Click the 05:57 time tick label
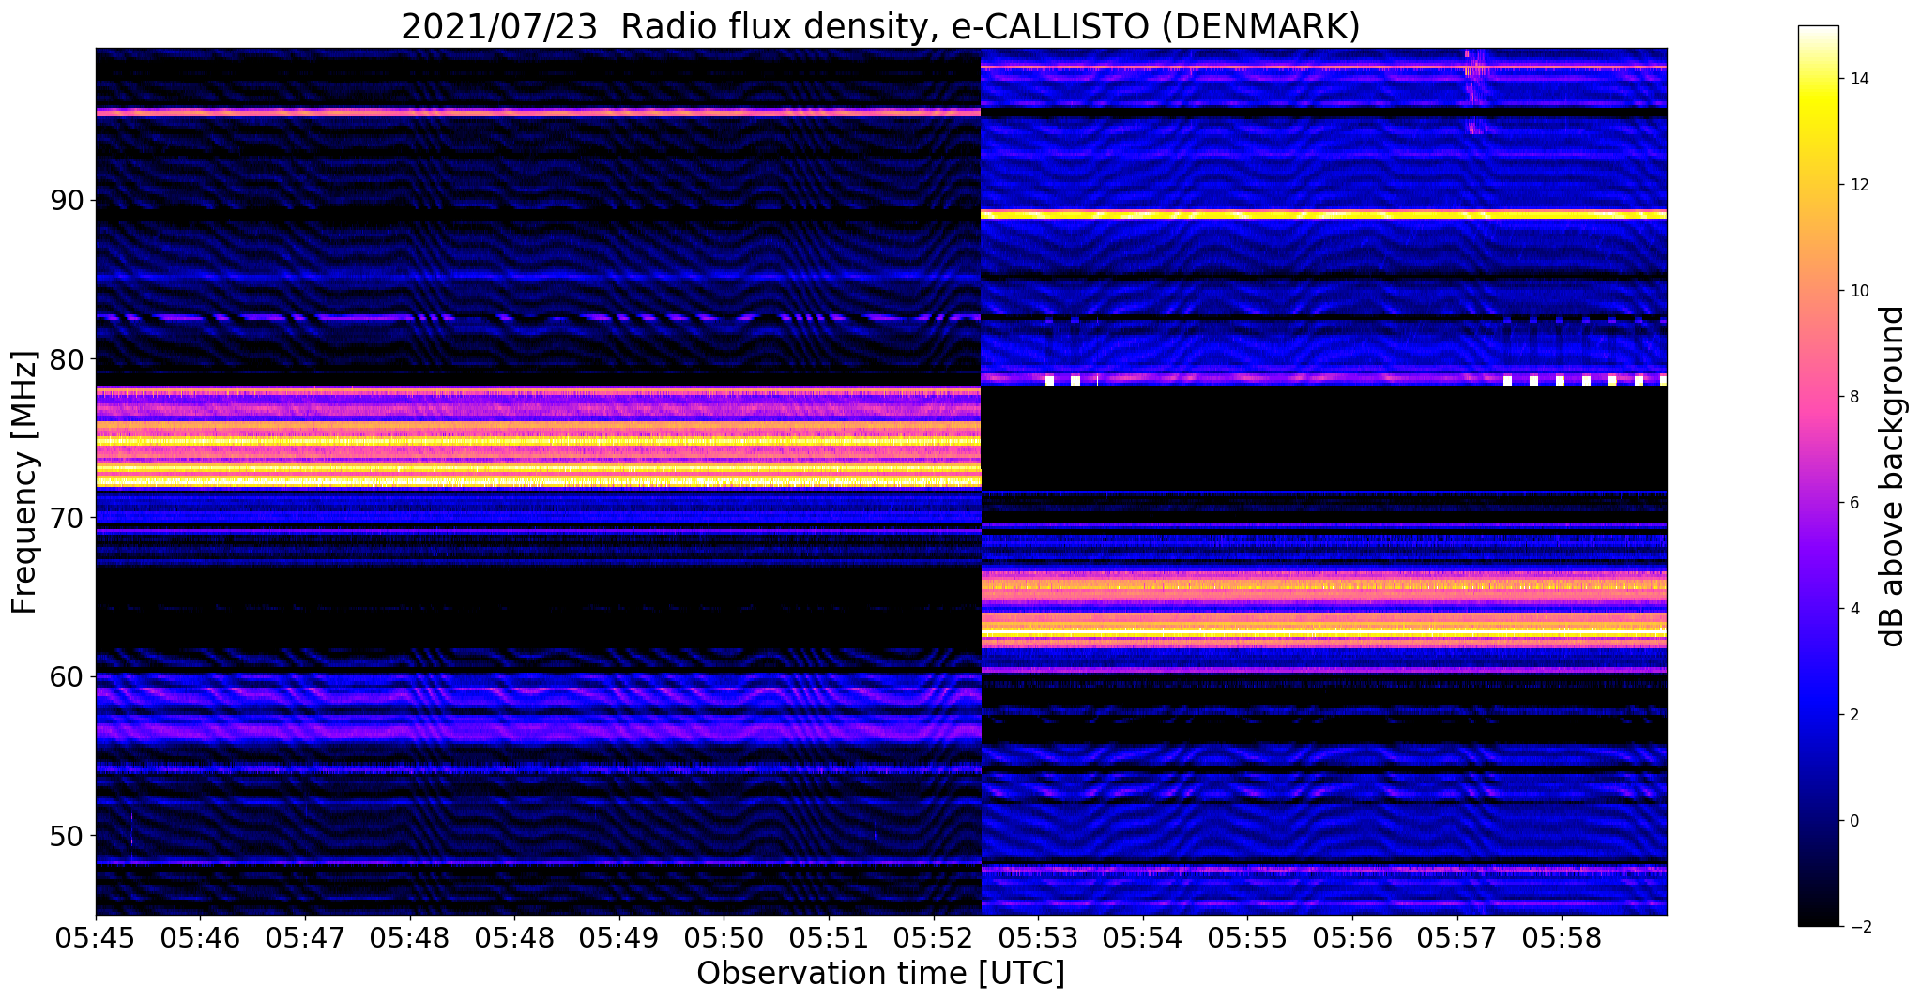The width and height of the screenshot is (1921, 1001). pyautogui.click(x=1457, y=937)
